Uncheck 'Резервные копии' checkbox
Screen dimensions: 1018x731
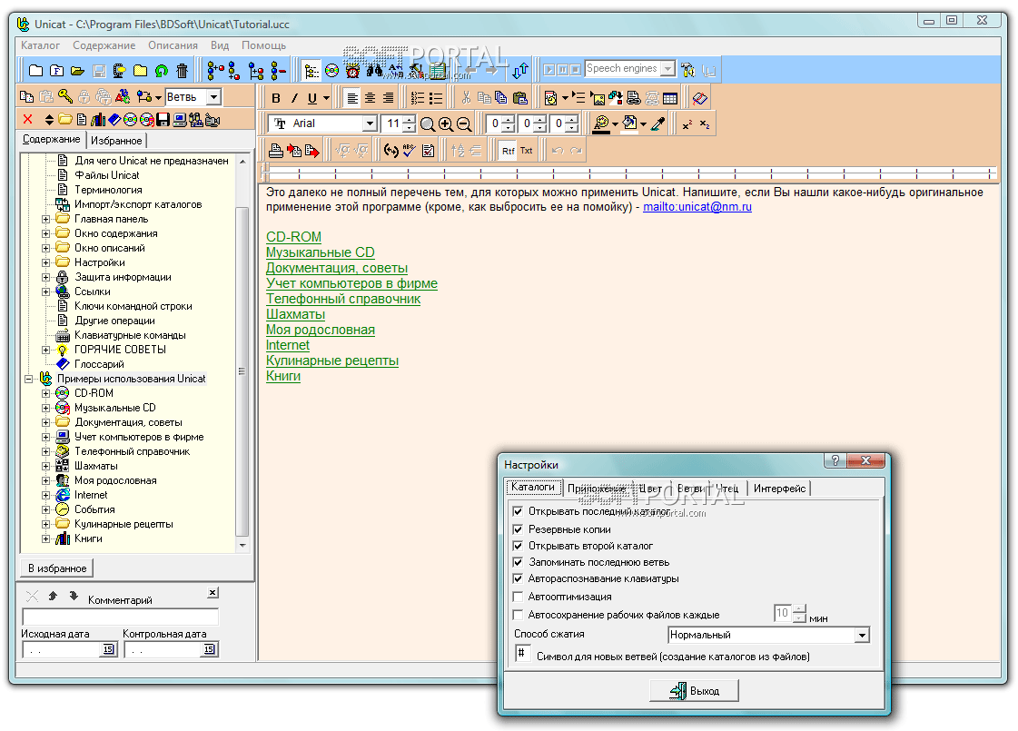pyautogui.click(x=518, y=529)
